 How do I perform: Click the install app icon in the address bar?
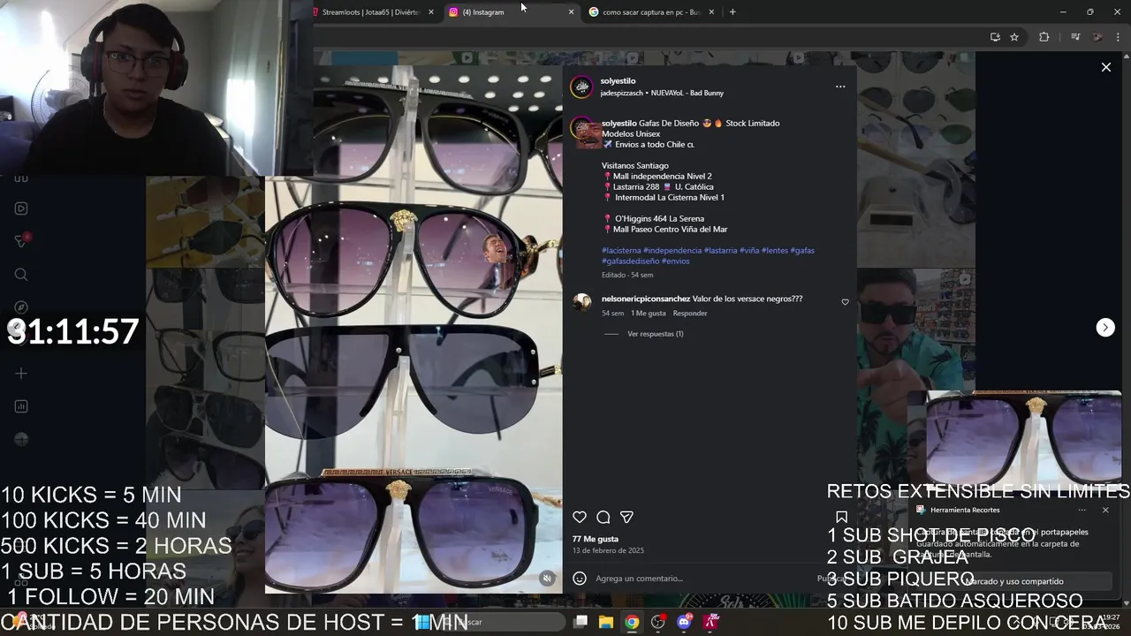[995, 37]
